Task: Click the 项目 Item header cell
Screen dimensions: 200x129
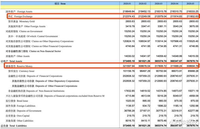Action: point(60,3)
